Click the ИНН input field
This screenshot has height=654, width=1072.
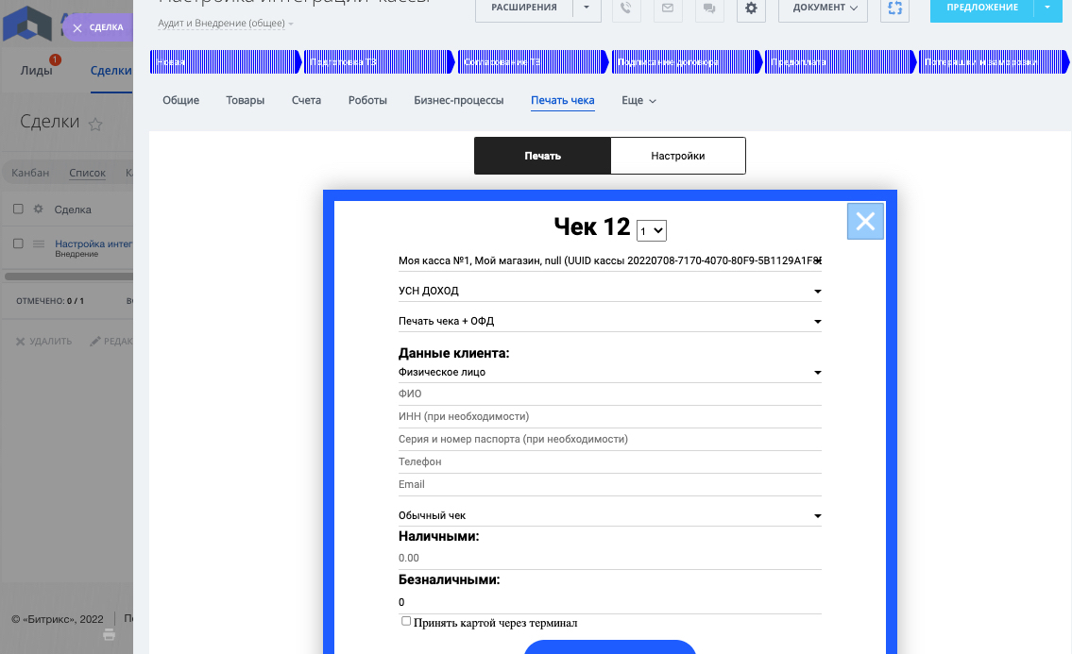[610, 417]
